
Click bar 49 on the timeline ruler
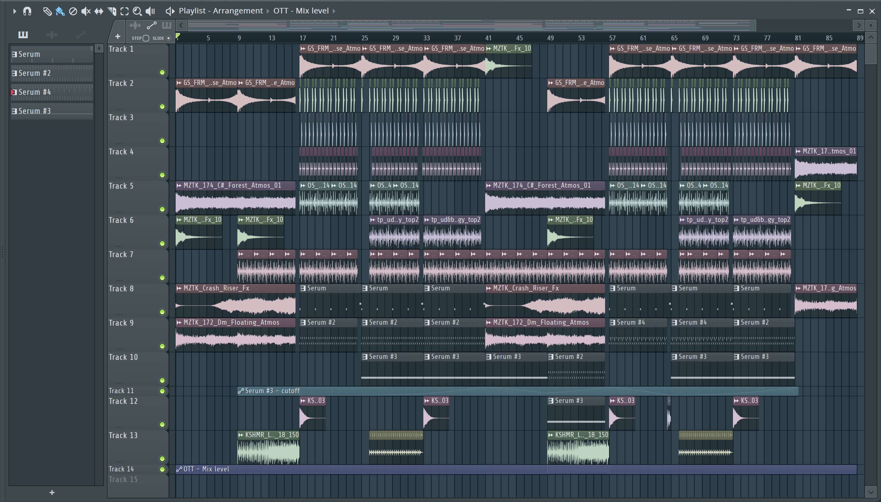pyautogui.click(x=550, y=38)
